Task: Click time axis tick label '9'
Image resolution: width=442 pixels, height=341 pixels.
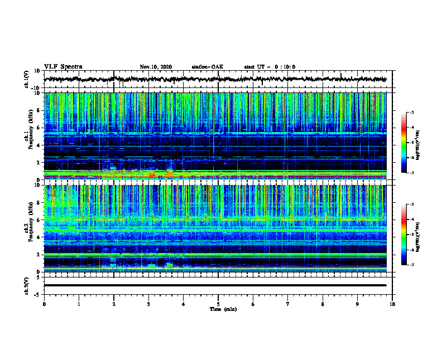Action: pyautogui.click(x=357, y=304)
